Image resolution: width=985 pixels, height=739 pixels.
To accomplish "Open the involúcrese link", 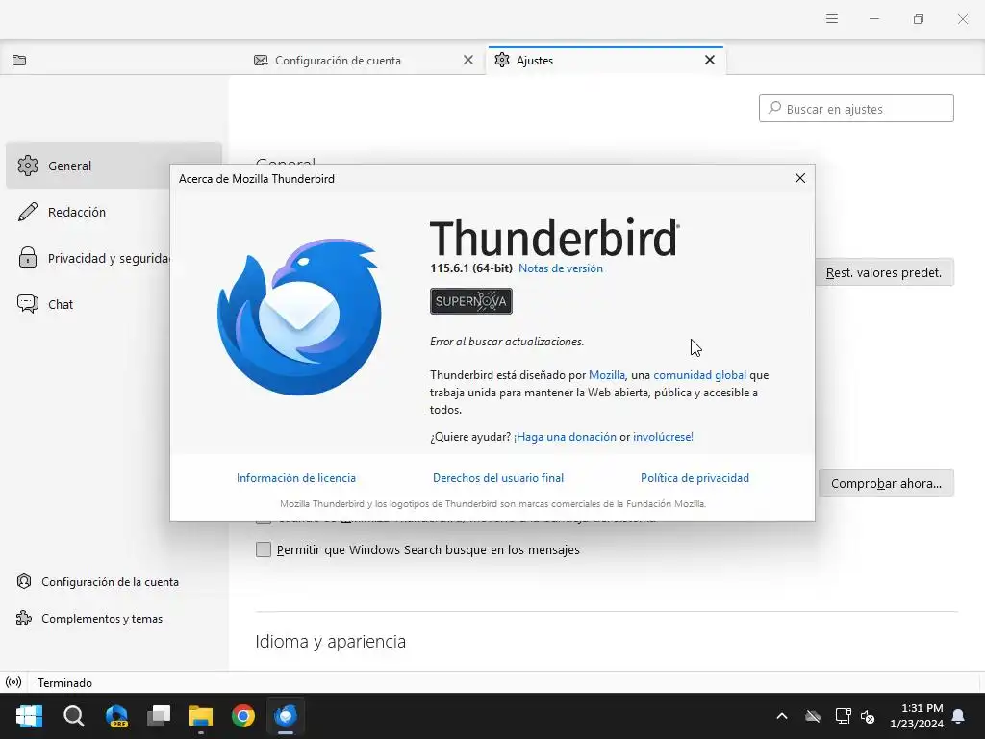I will coord(663,437).
